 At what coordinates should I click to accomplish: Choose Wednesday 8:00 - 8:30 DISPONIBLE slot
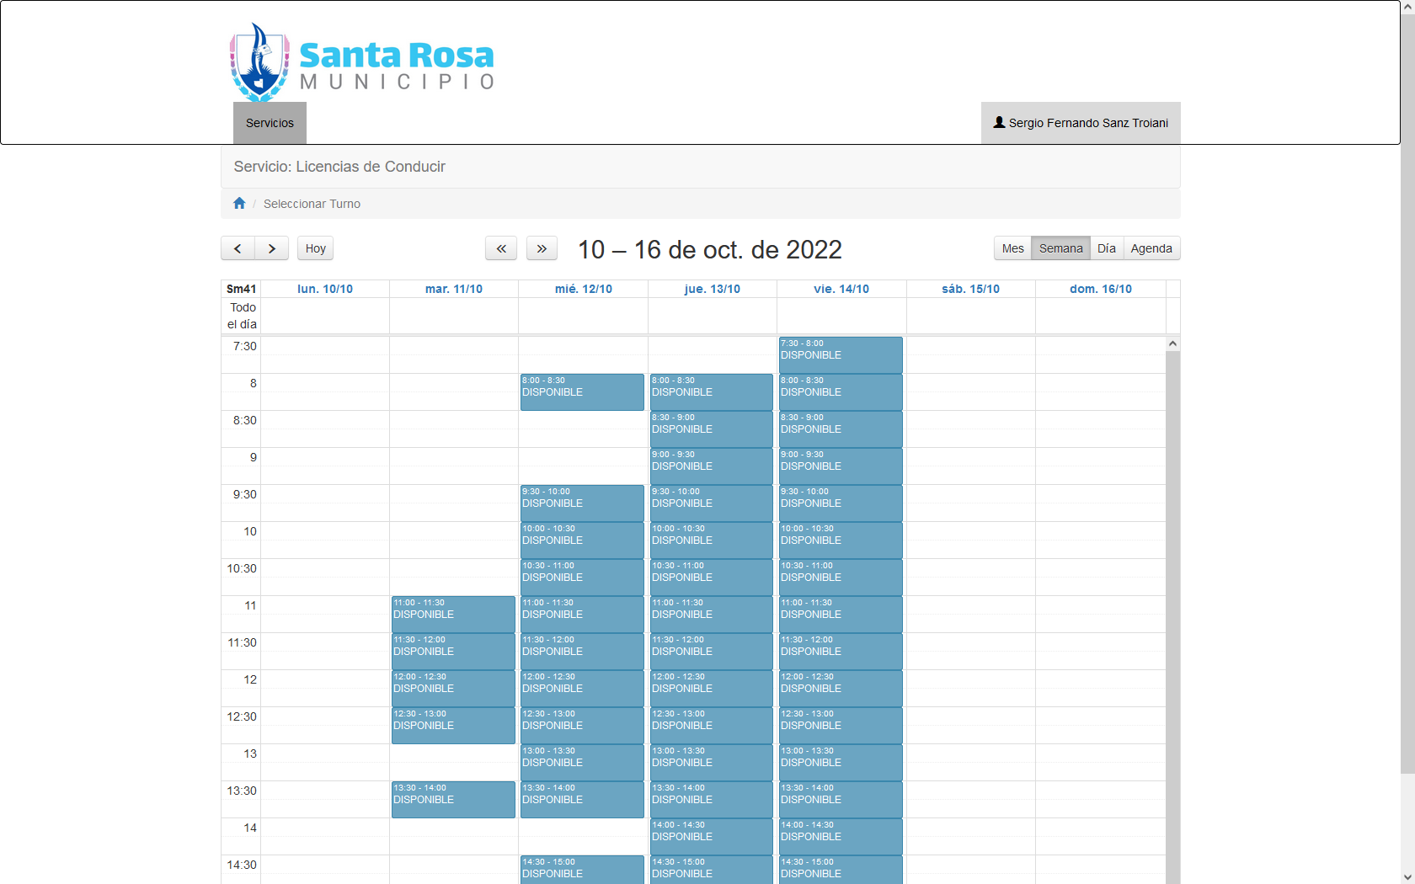pos(581,391)
